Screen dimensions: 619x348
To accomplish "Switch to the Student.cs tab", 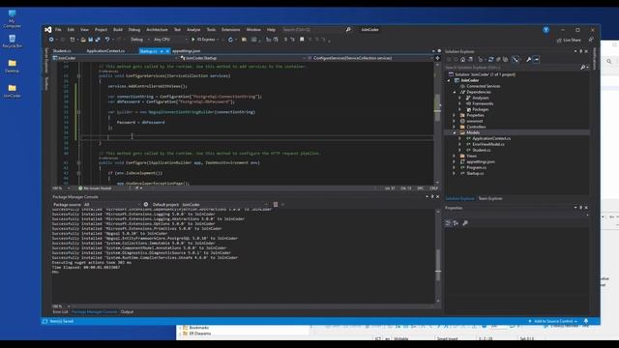I will (x=62, y=51).
